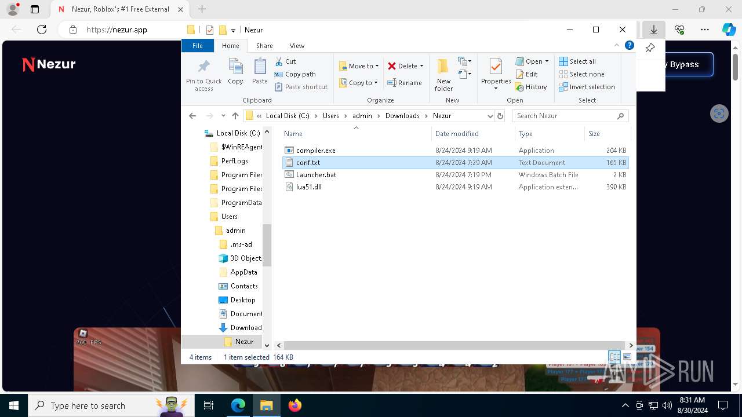Screen dimensions: 742x417
Task: Open Edge Settings and more menu
Action: point(705,30)
